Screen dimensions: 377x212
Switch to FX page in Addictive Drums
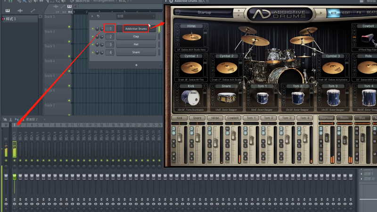pyautogui.click(x=359, y=13)
